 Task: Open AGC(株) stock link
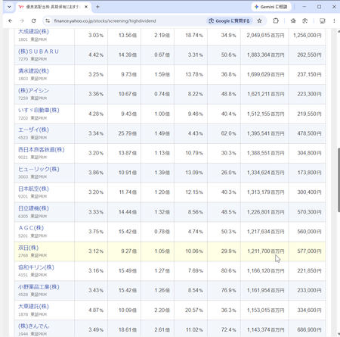click(31, 228)
